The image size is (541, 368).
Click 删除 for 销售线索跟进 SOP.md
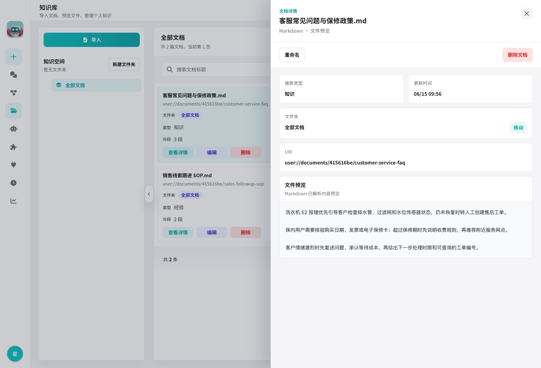(x=246, y=232)
